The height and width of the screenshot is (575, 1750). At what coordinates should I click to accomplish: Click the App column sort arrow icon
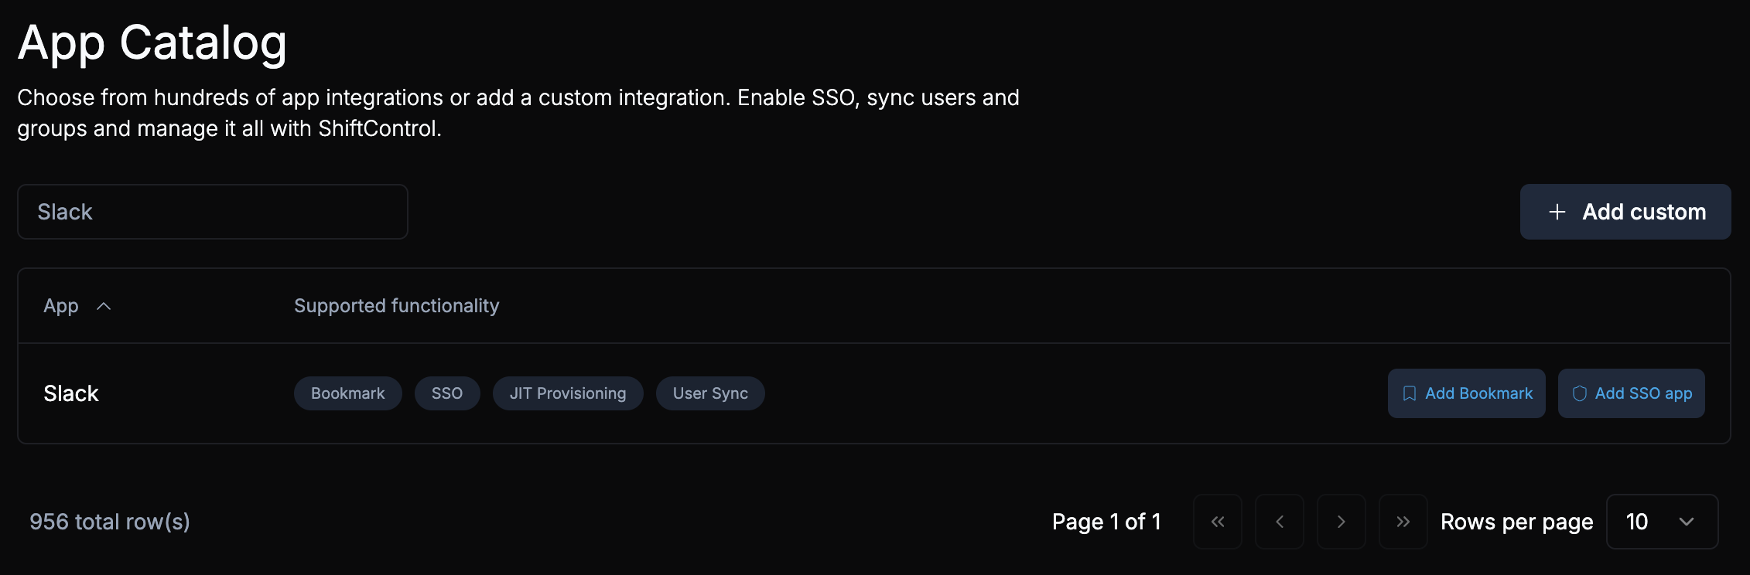coord(104,306)
